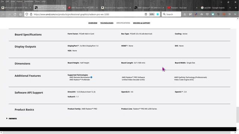Reload the current page
The image size is (239, 134).
pos(15,14)
